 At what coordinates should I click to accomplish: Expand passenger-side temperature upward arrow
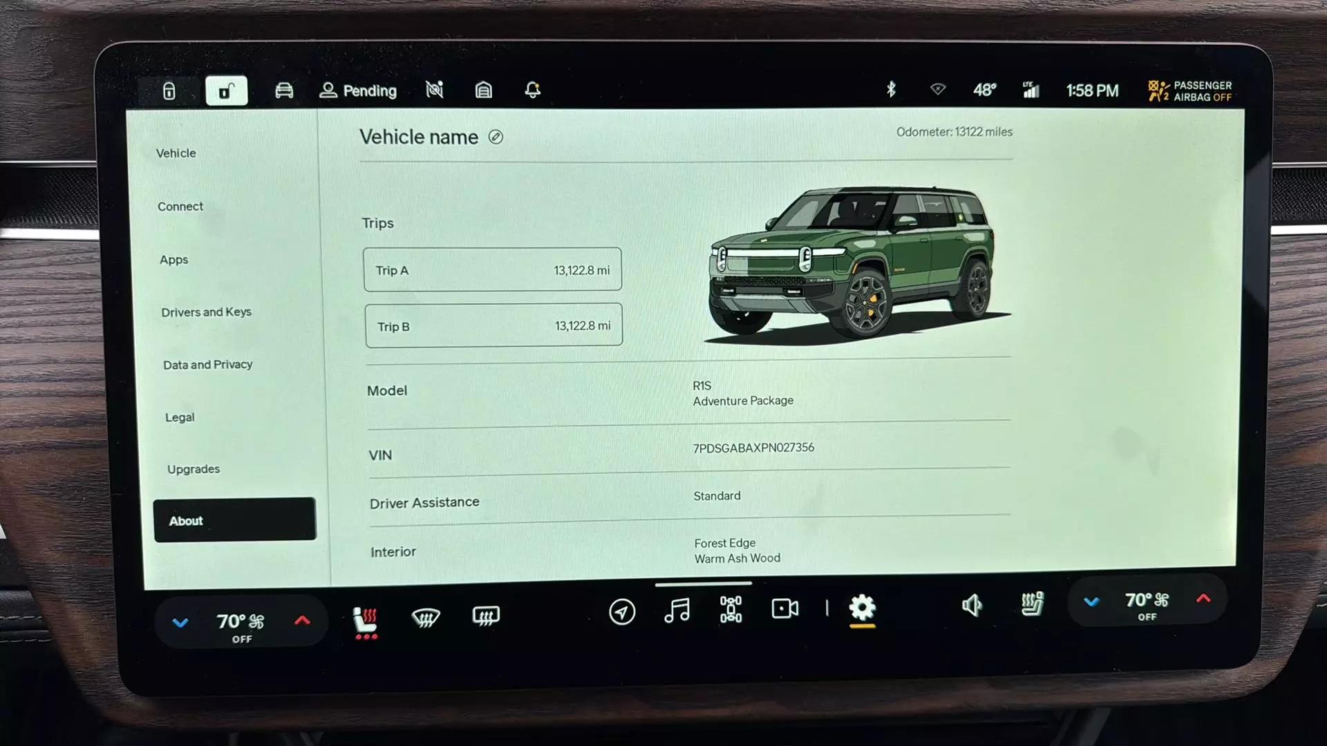(x=1203, y=600)
